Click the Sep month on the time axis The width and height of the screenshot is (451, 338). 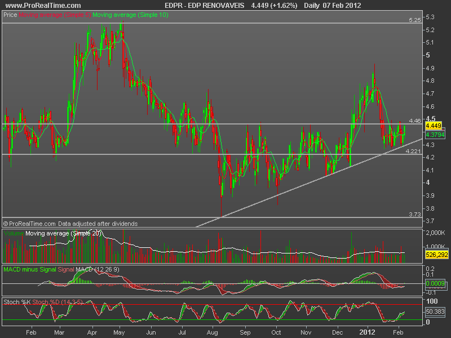click(x=245, y=332)
